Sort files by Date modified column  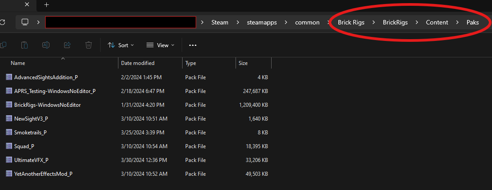point(138,63)
